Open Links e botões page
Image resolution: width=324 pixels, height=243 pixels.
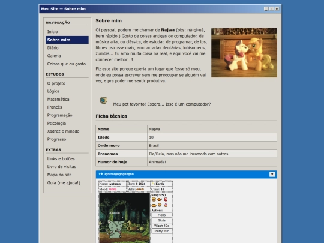pyautogui.click(x=67, y=158)
